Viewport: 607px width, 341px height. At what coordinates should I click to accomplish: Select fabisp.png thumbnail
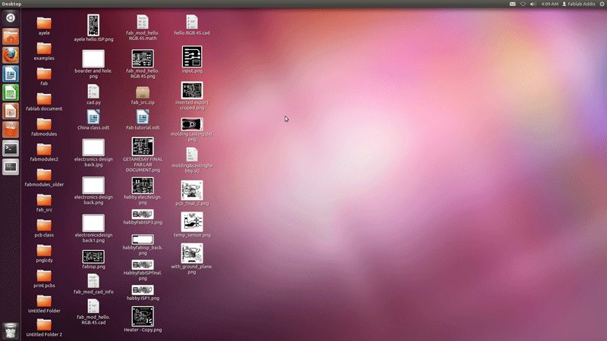click(x=93, y=256)
